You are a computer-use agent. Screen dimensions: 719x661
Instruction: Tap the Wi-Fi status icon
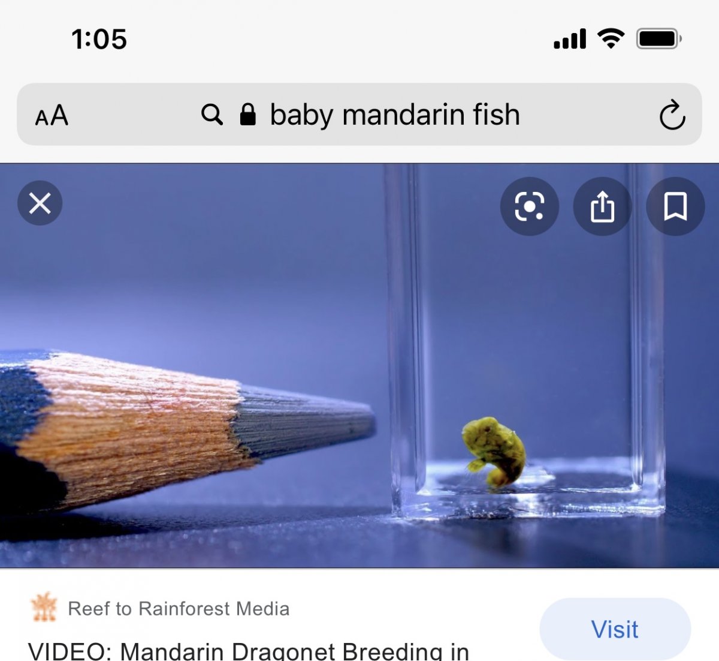pos(611,39)
